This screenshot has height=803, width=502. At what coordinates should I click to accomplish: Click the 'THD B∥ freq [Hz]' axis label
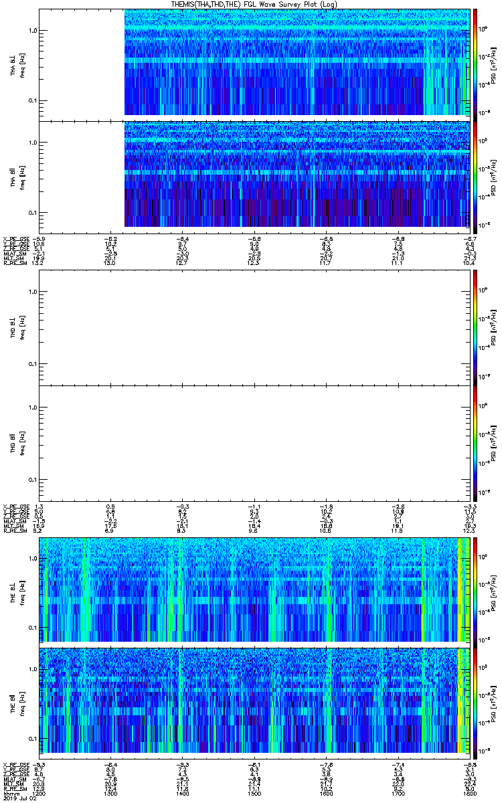click(17, 444)
